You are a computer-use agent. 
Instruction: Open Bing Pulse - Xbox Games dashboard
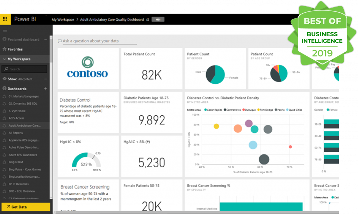pos(25,169)
